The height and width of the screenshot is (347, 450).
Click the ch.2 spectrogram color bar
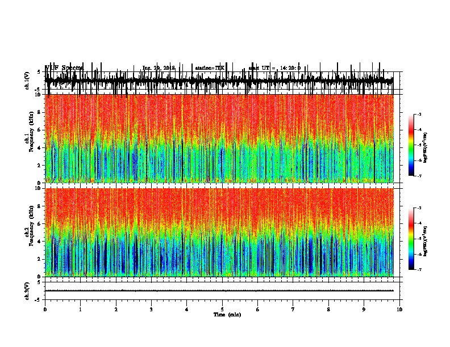point(411,239)
